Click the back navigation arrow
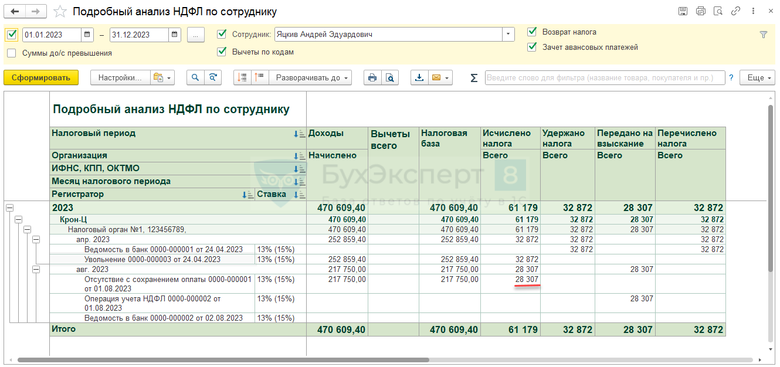The height and width of the screenshot is (367, 780). click(15, 12)
